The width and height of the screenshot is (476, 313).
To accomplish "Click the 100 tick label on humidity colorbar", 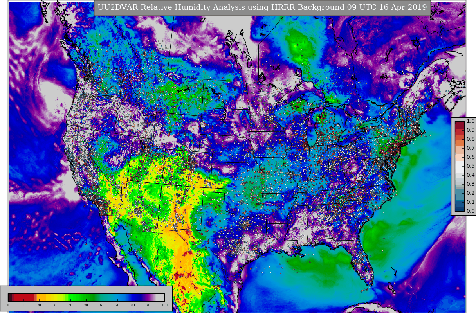I will [164, 305].
